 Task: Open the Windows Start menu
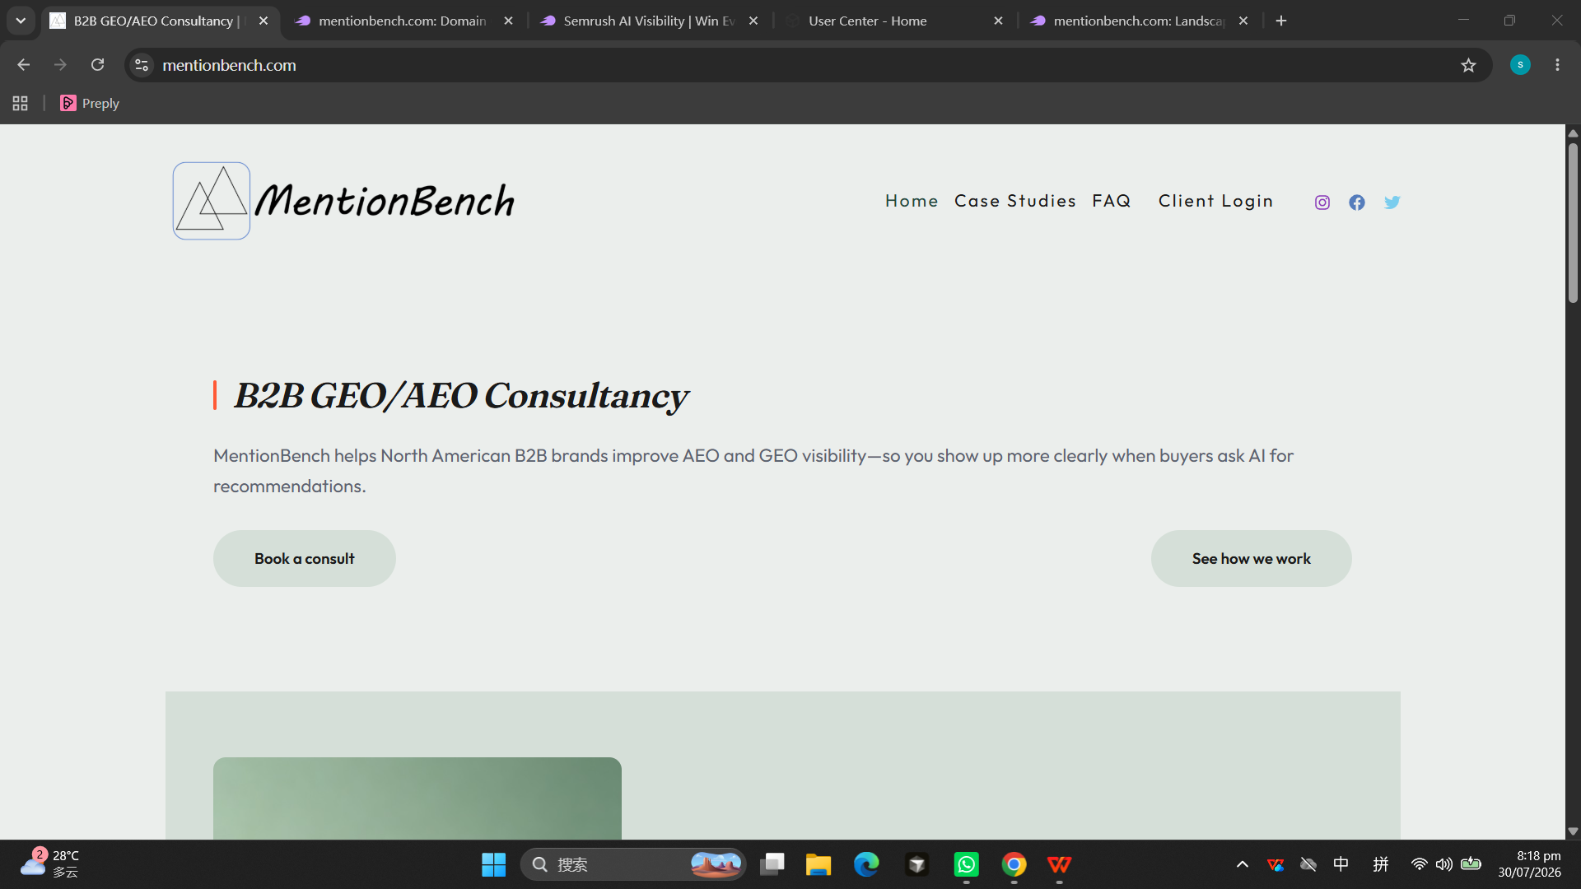pyautogui.click(x=493, y=864)
